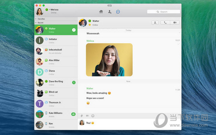Click the ICQ window title
This screenshot has height=135, width=216.
[x=109, y=5]
